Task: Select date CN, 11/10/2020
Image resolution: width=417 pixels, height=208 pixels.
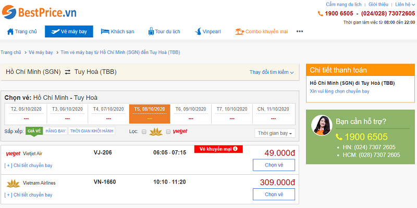Action: point(273,114)
